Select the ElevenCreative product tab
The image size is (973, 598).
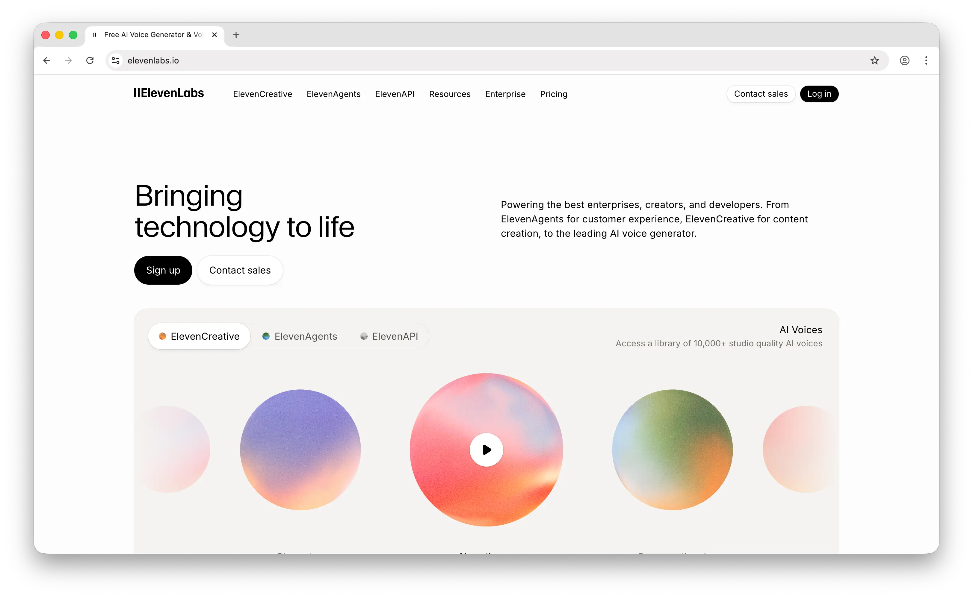(x=199, y=336)
